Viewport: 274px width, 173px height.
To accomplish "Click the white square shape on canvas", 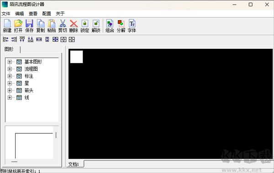I will tap(76, 57).
